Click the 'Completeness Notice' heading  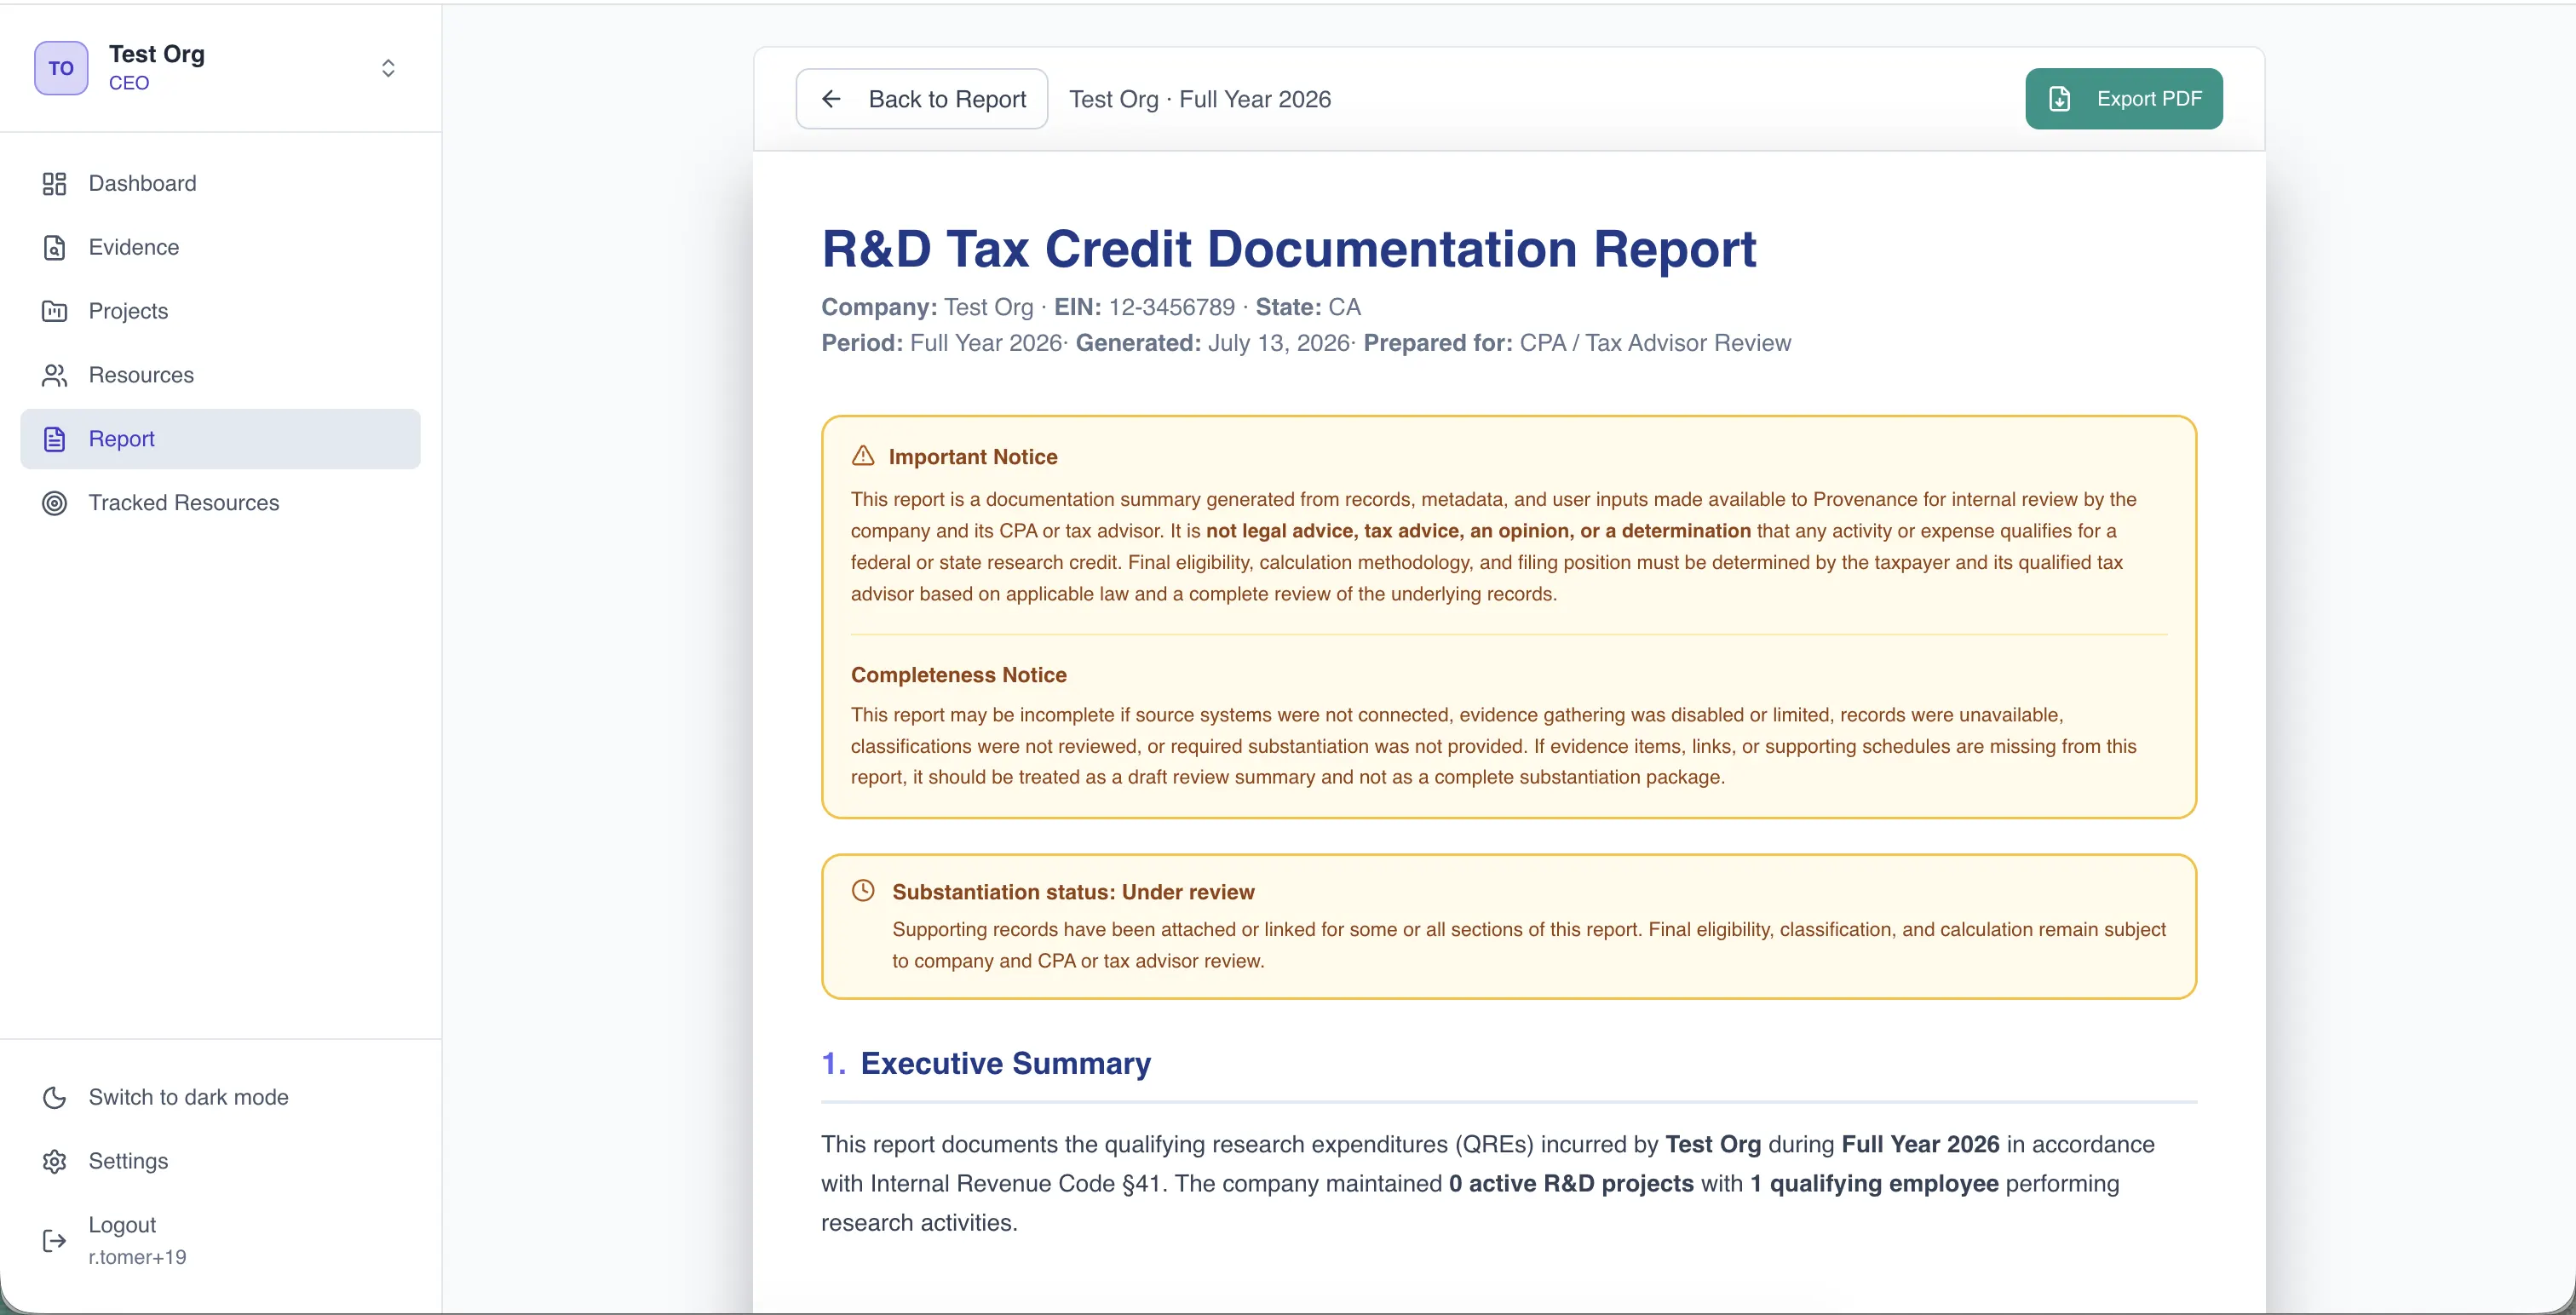tap(959, 675)
